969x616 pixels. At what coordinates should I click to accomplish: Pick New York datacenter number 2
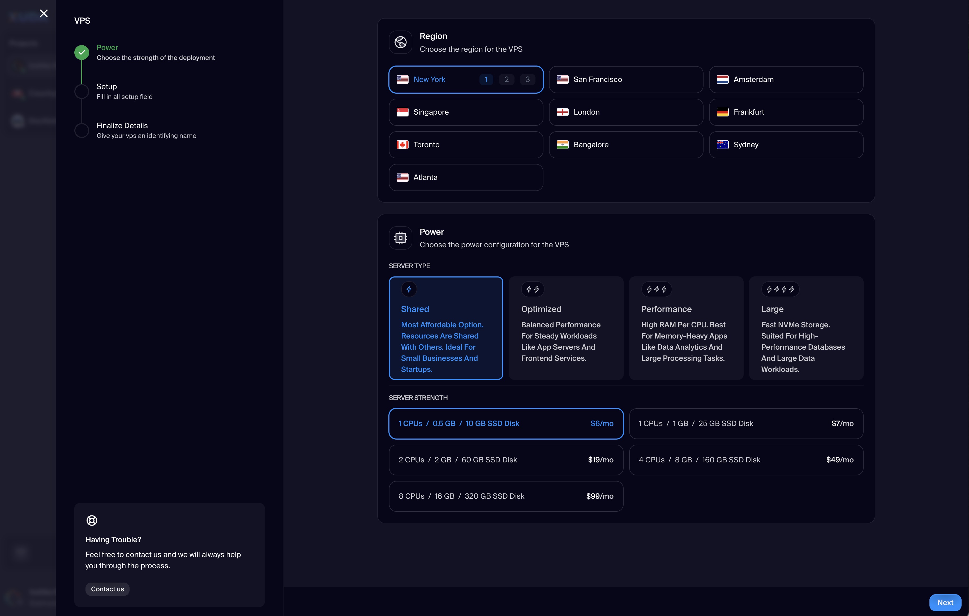[506, 80]
